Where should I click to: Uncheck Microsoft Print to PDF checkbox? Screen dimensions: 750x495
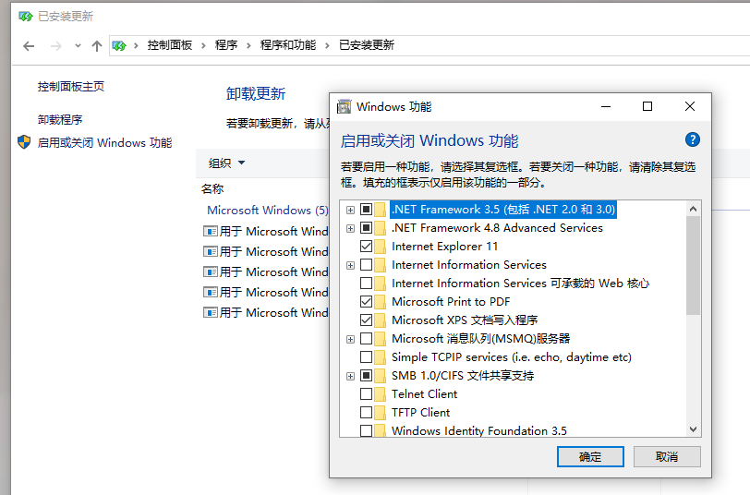[367, 302]
